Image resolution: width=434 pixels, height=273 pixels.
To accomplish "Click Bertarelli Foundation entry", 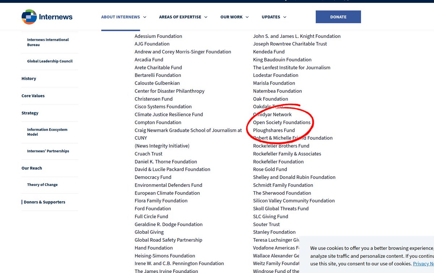I will coord(158,75).
